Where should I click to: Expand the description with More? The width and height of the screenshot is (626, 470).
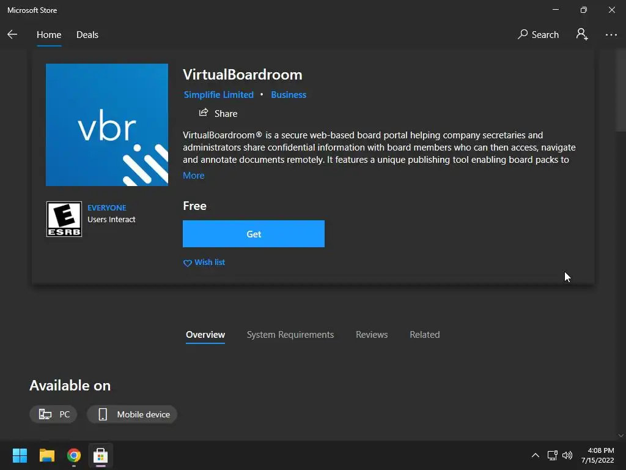click(194, 176)
